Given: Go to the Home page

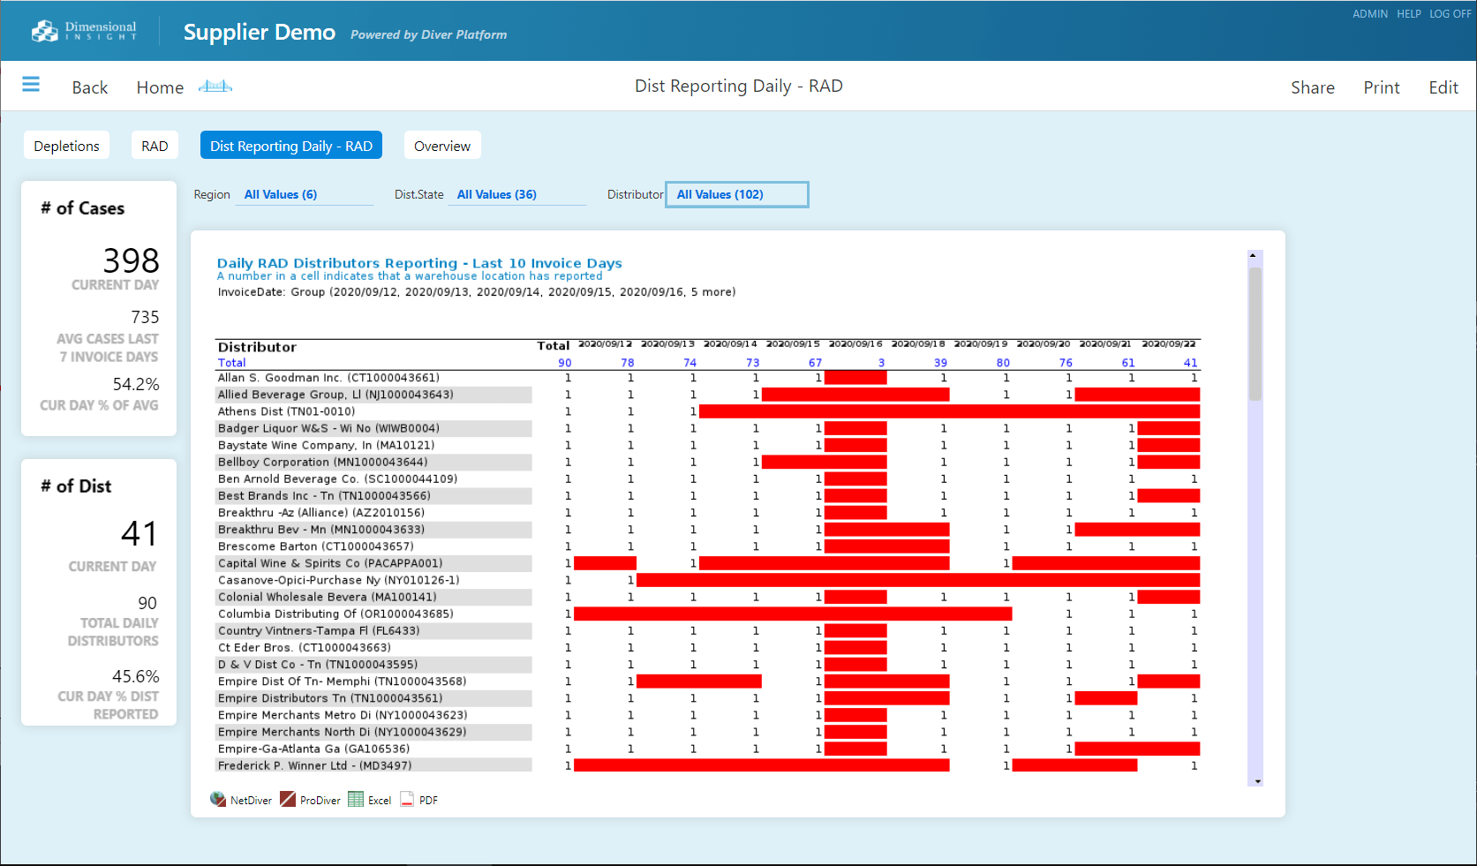Looking at the screenshot, I should (160, 87).
